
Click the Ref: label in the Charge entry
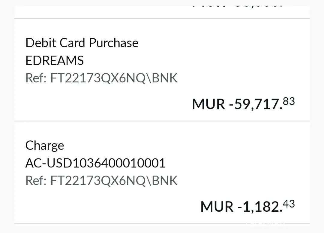36,181
